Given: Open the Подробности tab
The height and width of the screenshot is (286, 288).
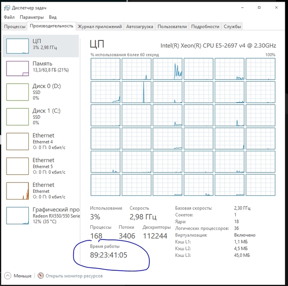Looking at the screenshot, I should [x=205, y=26].
